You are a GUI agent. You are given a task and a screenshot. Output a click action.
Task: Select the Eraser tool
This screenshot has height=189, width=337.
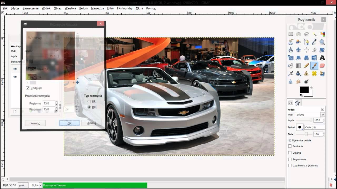(x=322, y=66)
